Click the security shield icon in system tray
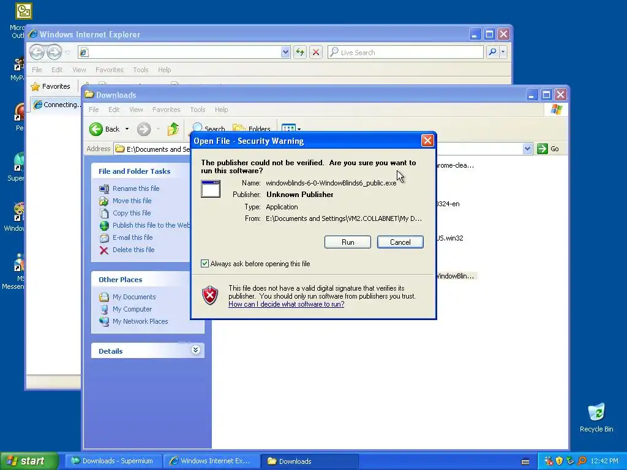The image size is (627, 470). point(559,461)
